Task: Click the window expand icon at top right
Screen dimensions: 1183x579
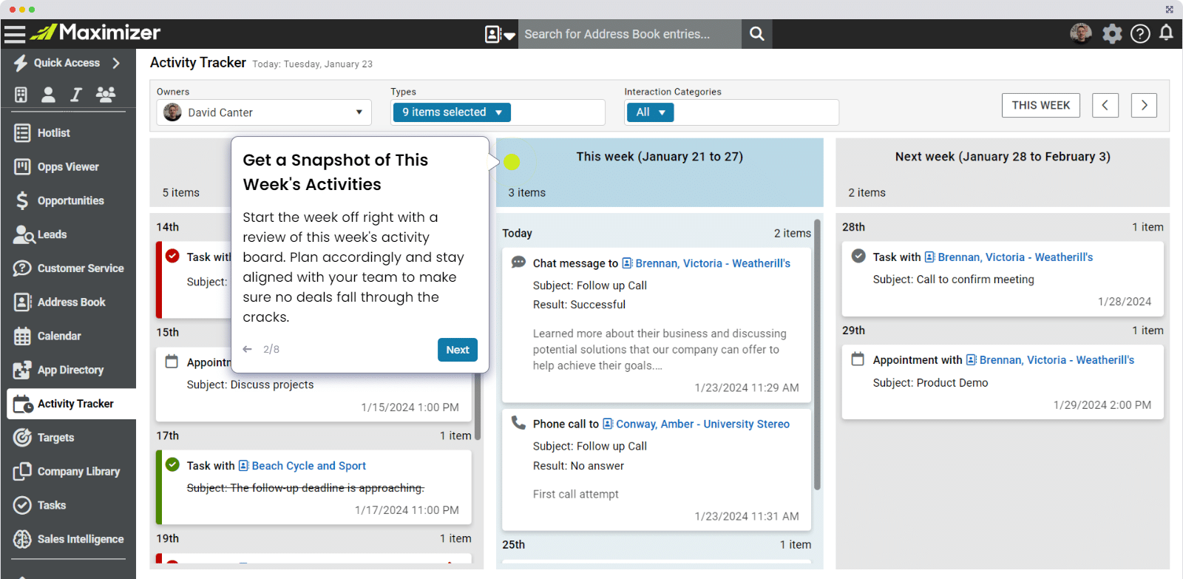Action: [1169, 10]
